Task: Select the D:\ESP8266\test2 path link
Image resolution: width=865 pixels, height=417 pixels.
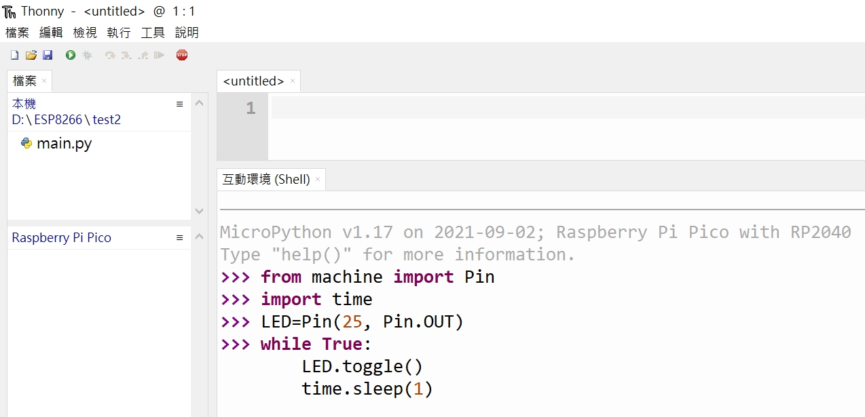Action: [66, 119]
